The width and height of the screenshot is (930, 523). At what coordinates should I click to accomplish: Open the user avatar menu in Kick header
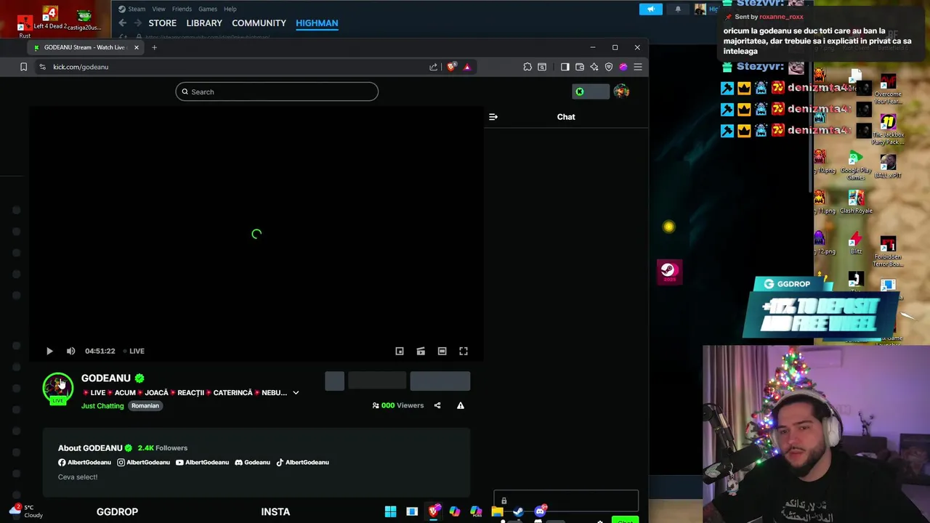(621, 92)
